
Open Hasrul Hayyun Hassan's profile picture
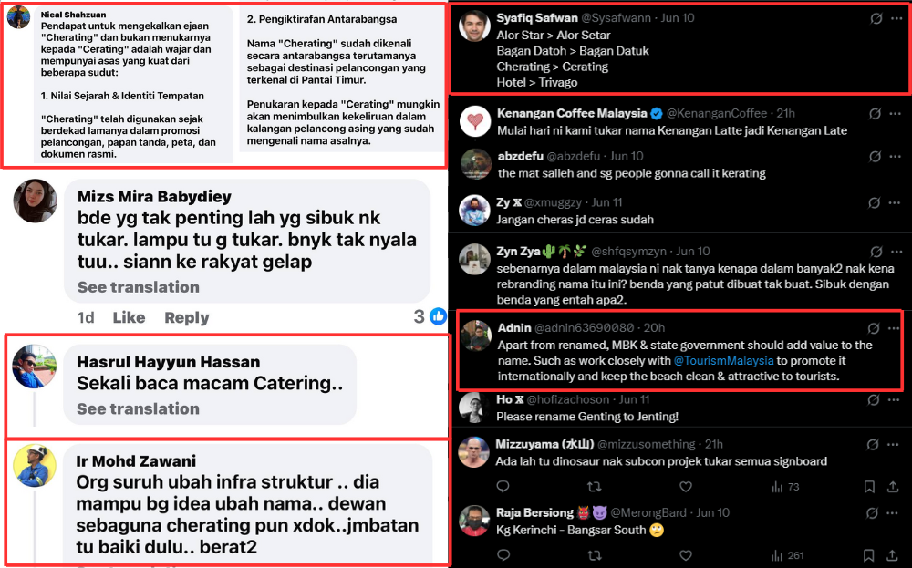pos(35,367)
